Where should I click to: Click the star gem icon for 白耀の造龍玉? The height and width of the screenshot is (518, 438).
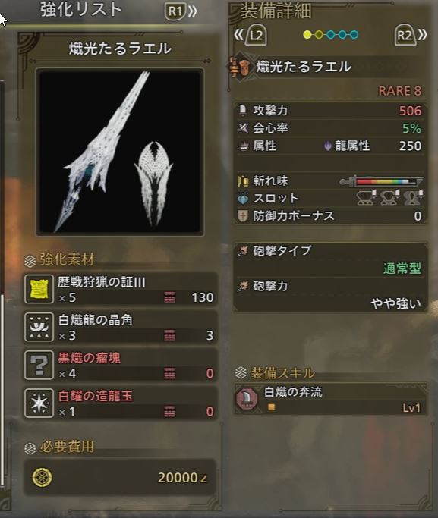pyautogui.click(x=39, y=403)
